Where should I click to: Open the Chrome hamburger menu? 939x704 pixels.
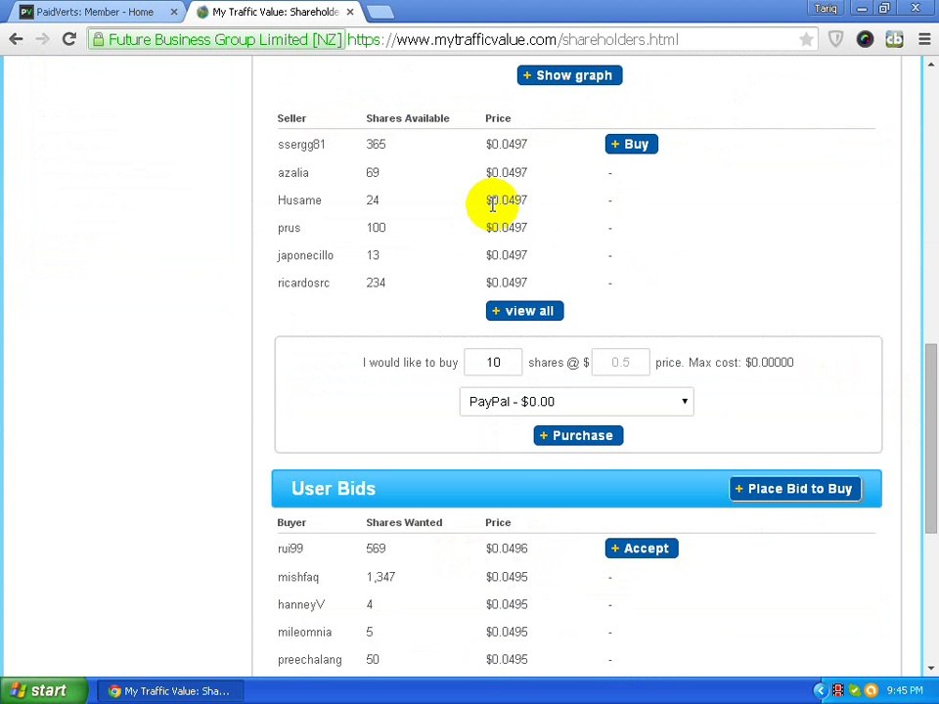(x=924, y=39)
